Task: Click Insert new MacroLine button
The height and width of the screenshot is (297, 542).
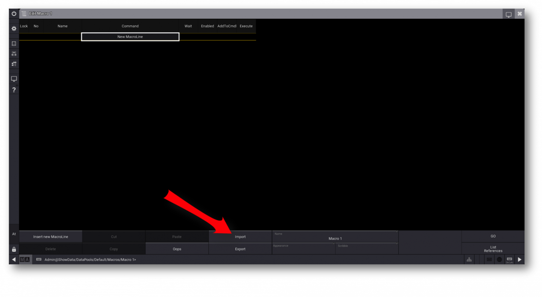Action: point(50,237)
